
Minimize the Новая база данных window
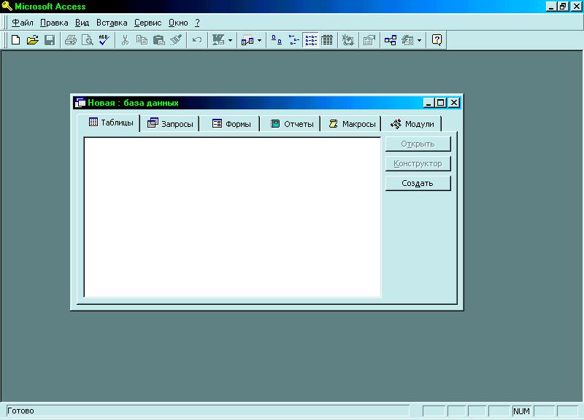point(429,103)
